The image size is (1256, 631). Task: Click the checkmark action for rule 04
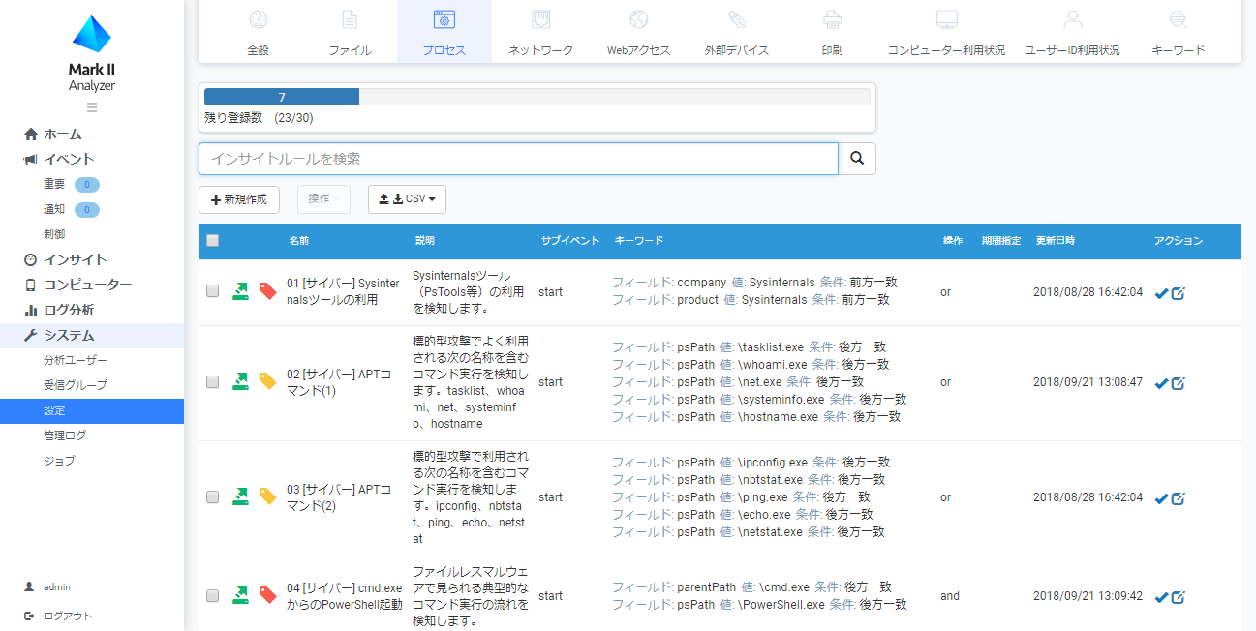pyautogui.click(x=1161, y=597)
